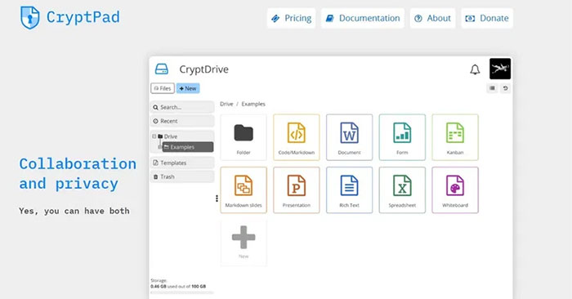Create a new Form
The image size is (572, 299).
click(402, 137)
